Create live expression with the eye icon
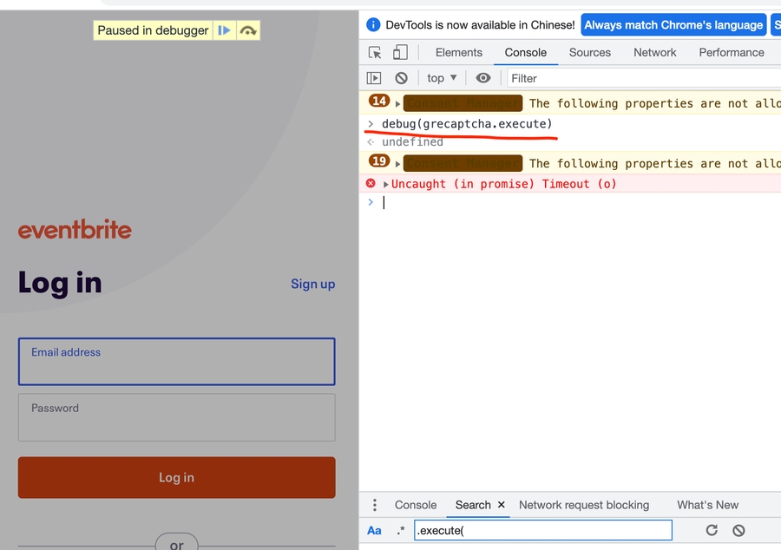 (x=483, y=78)
